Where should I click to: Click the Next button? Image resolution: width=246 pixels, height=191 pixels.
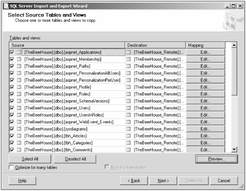[x=163, y=181]
